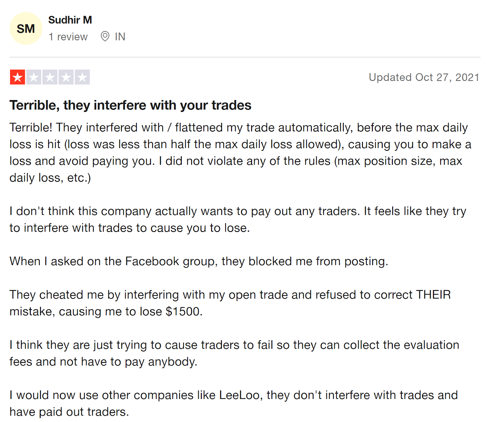493x422 pixels.
Task: Click the first red star
Action: point(18,77)
